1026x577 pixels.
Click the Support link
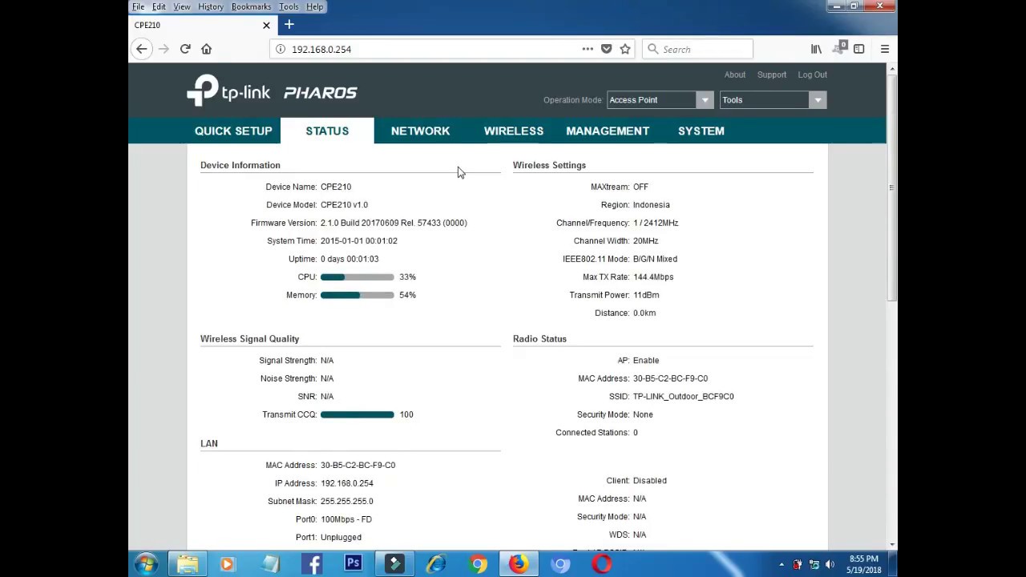click(x=772, y=75)
